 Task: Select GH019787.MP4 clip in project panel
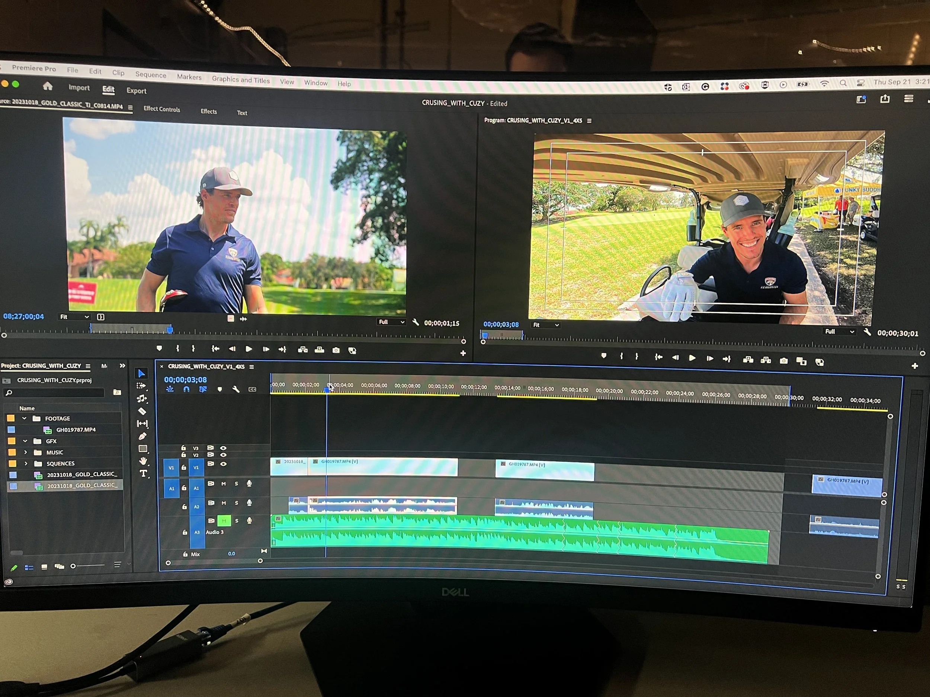pos(76,430)
